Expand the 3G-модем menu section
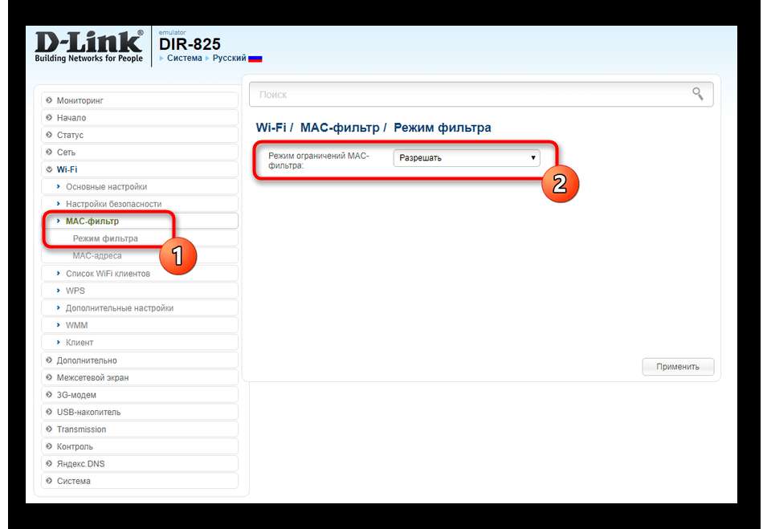The image size is (763, 529). coord(140,395)
